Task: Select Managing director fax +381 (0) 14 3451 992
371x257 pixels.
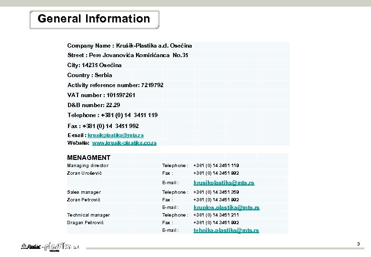Action: tap(216, 173)
